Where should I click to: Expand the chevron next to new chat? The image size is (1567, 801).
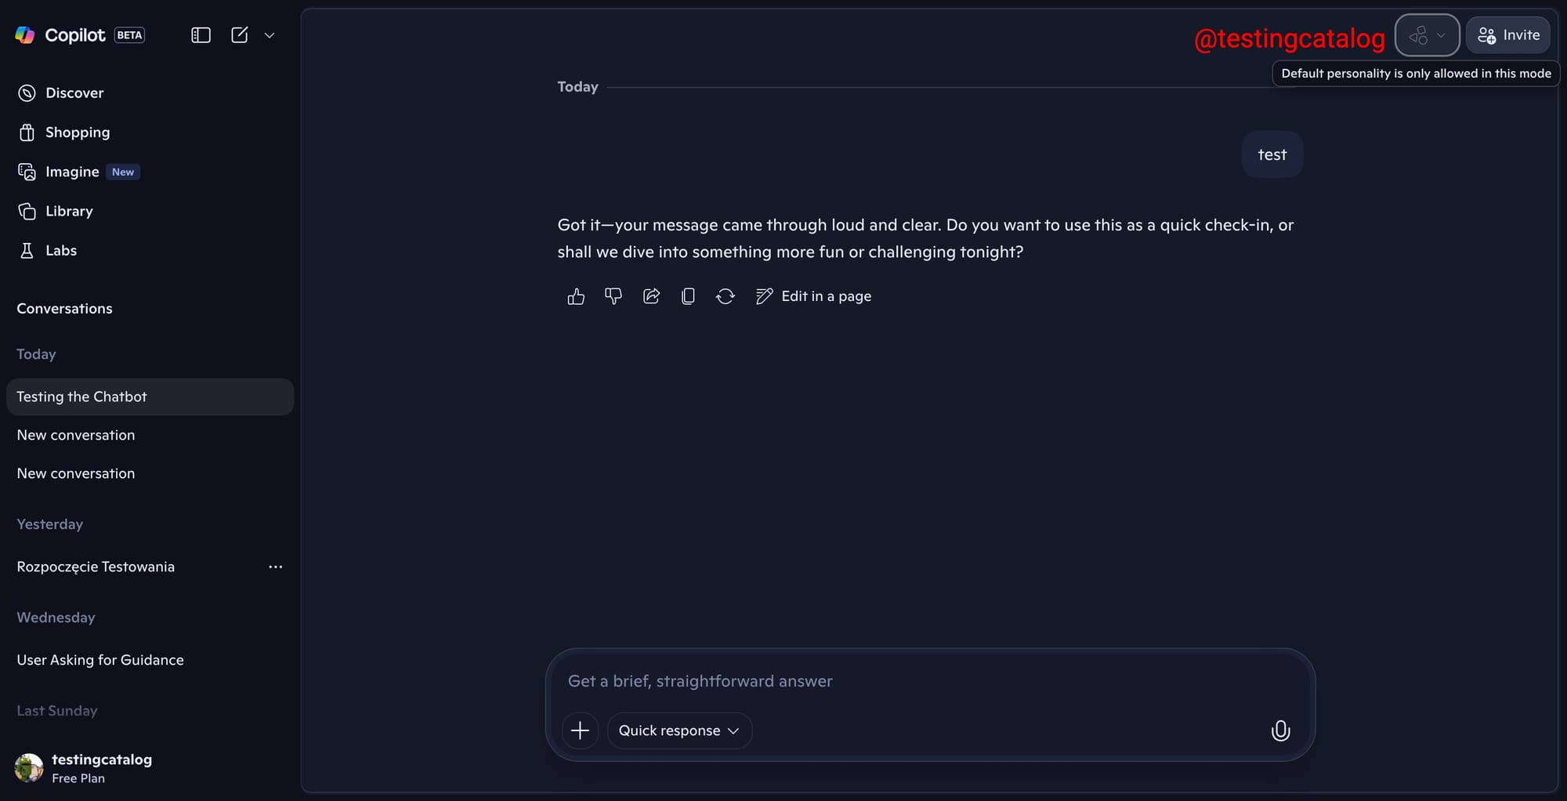point(270,35)
